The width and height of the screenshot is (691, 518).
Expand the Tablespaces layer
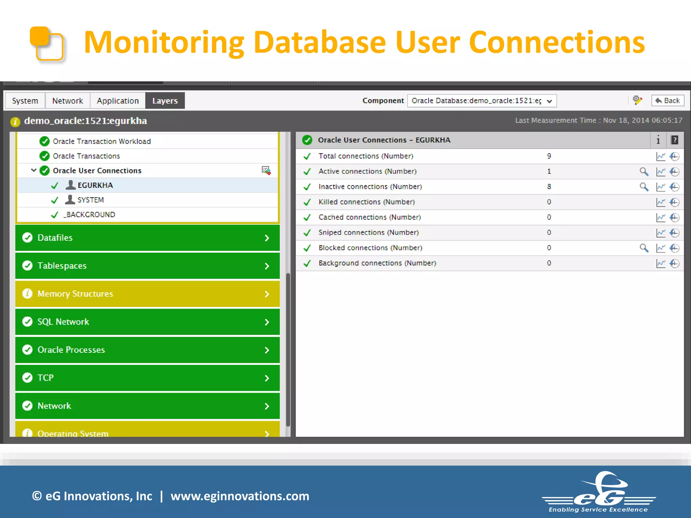pos(147,266)
